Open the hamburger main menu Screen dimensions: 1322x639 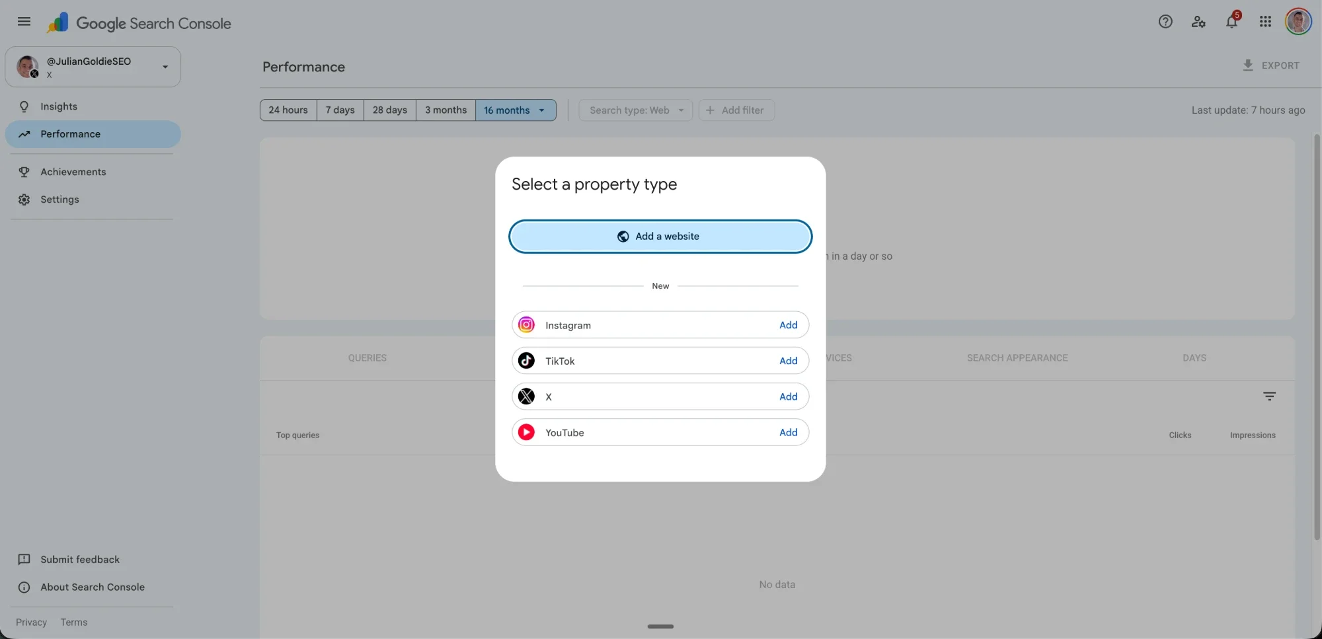(24, 22)
